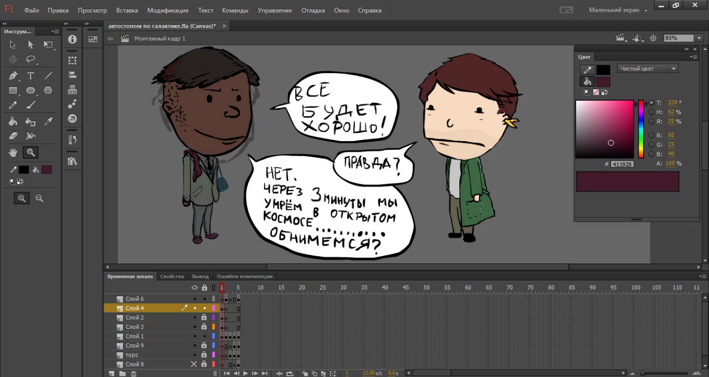
Task: Click the hue spectrum vertical slider
Action: (x=641, y=129)
